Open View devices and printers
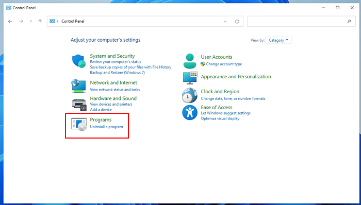The width and height of the screenshot is (361, 205). (111, 105)
